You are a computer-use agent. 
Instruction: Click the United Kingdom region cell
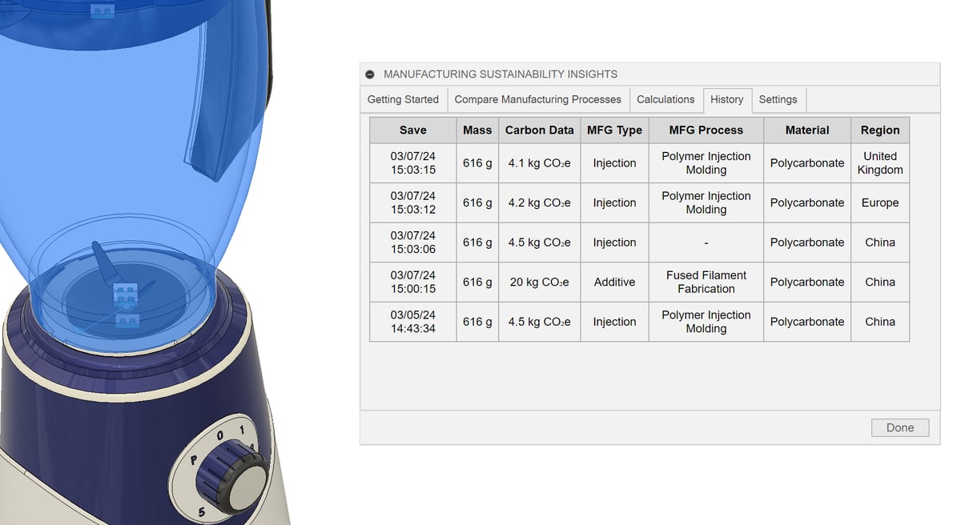880,163
